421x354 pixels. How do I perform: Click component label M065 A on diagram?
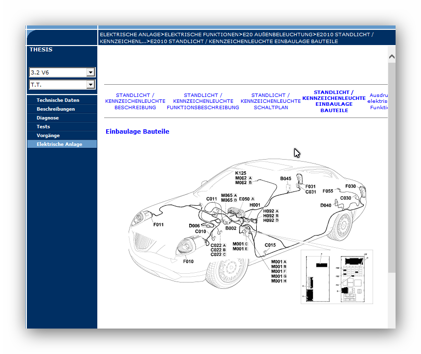[x=229, y=195]
